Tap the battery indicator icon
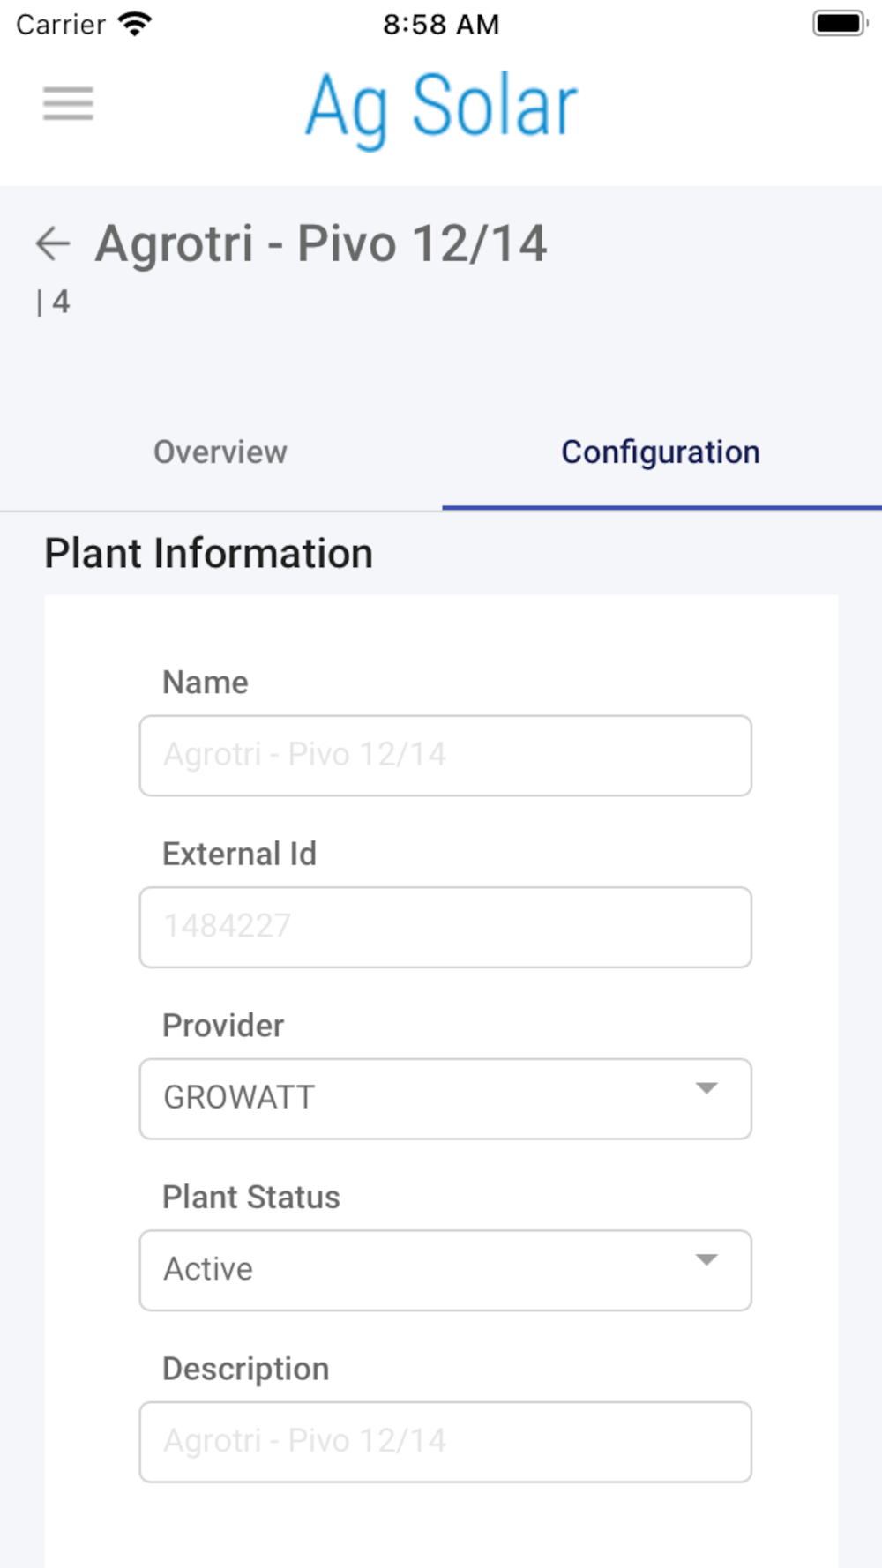Screen dimensions: 882x1568 pos(838,24)
